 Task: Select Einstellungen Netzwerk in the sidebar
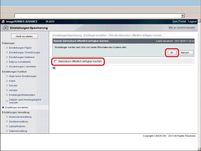point(22,57)
